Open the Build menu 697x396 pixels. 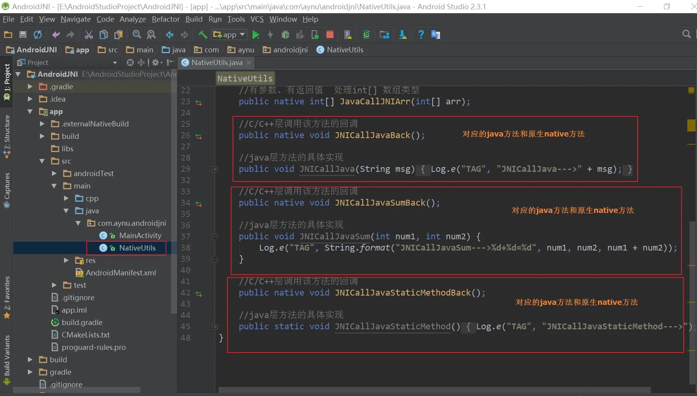click(x=194, y=19)
